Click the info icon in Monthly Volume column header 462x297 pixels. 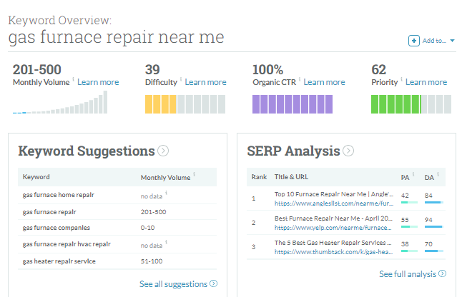(x=195, y=174)
